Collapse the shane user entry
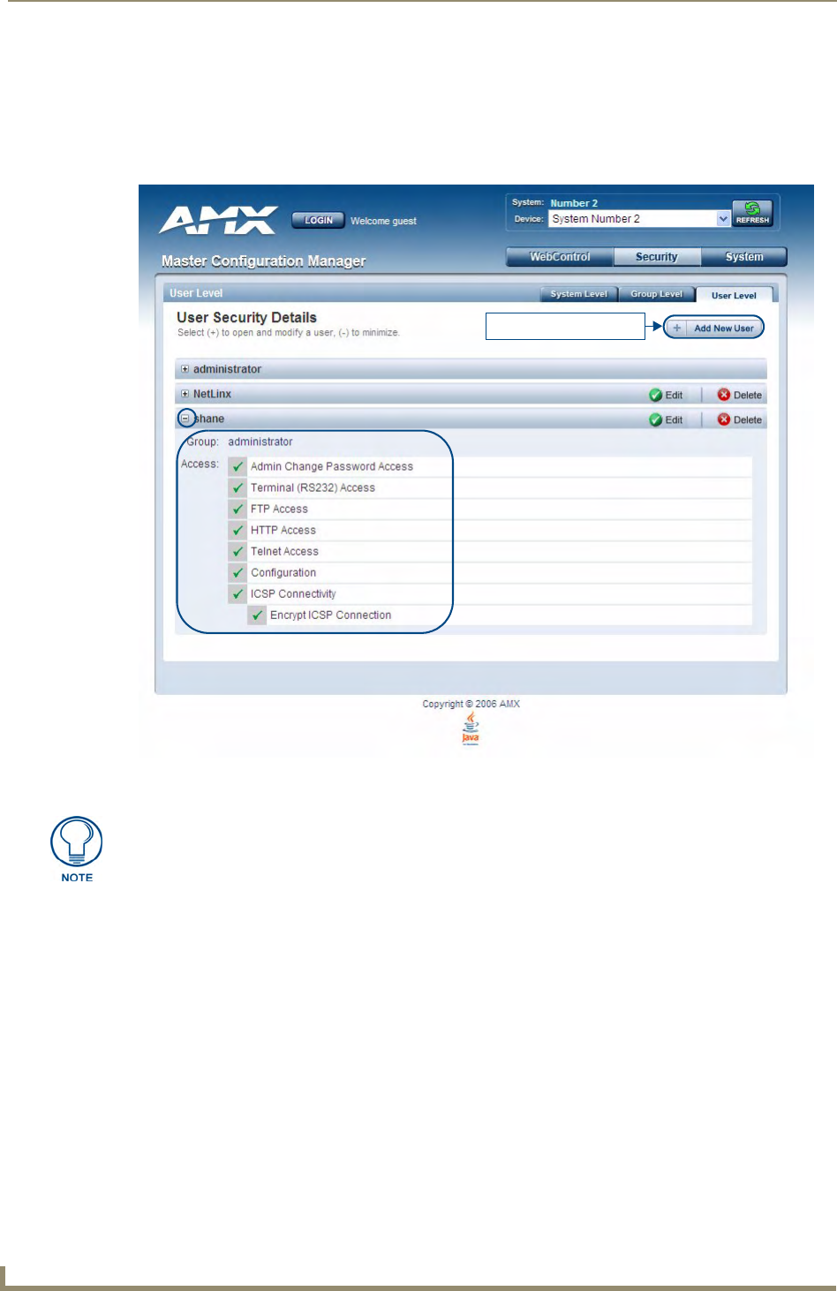The image size is (837, 1291). click(x=185, y=419)
